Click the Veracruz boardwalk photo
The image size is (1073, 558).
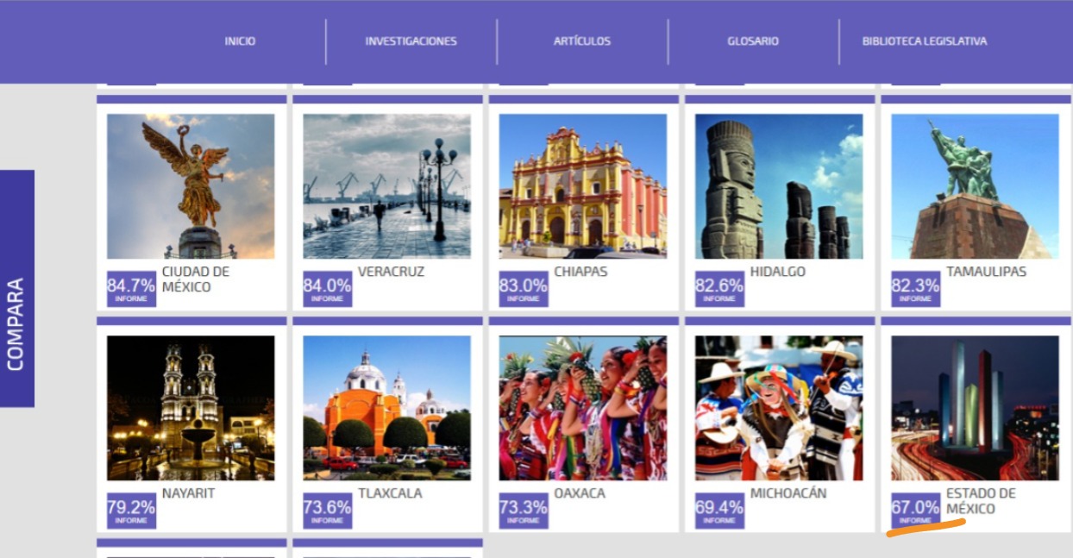[x=386, y=186]
